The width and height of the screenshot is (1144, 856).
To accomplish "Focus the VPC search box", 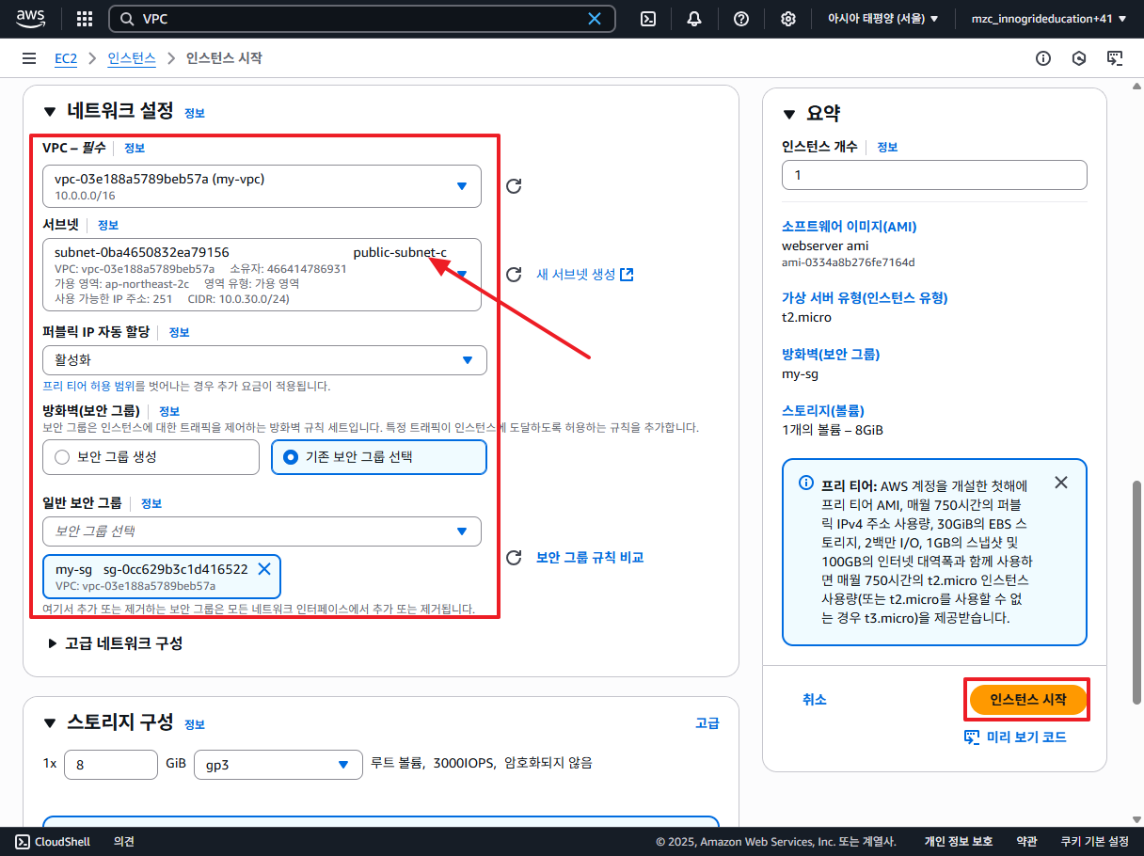I will pos(362,19).
